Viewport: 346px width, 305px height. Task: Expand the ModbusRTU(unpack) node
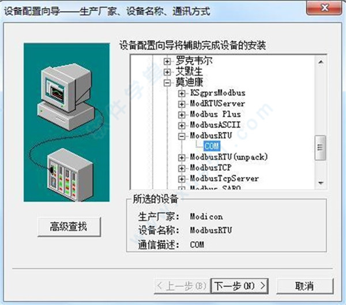(182, 157)
